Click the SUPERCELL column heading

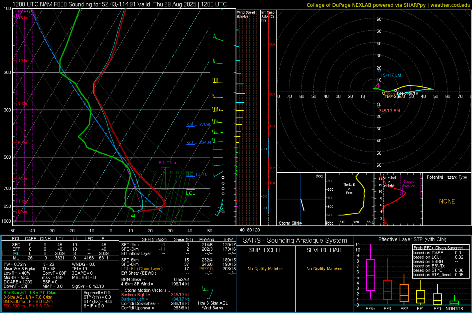point(266,250)
